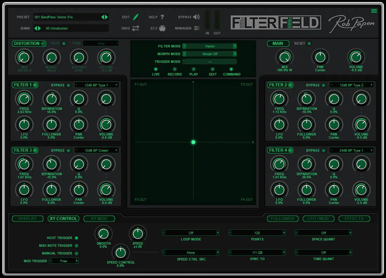Click the Filter 2 Separation knob

306,99
